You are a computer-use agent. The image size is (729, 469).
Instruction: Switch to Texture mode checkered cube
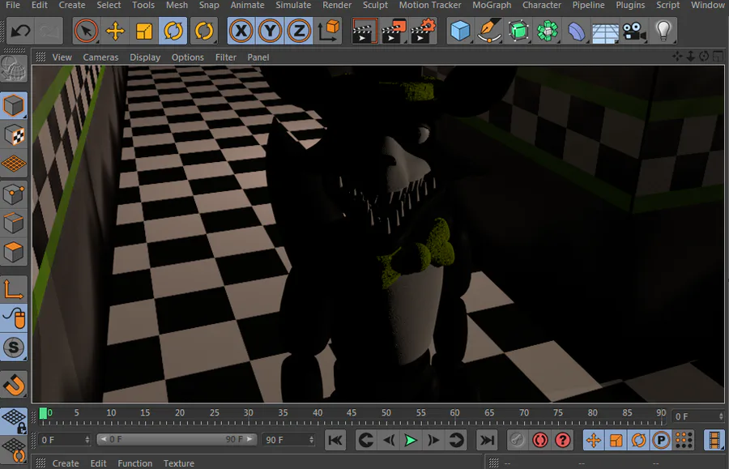(x=14, y=134)
